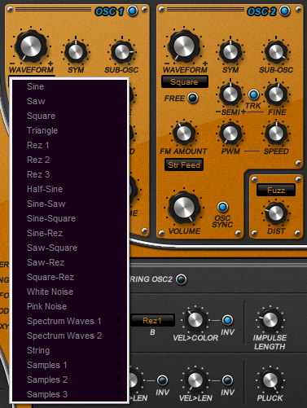Click the OSC 2 SEMI knob
The width and height of the screenshot is (307, 408).
[x=230, y=94]
